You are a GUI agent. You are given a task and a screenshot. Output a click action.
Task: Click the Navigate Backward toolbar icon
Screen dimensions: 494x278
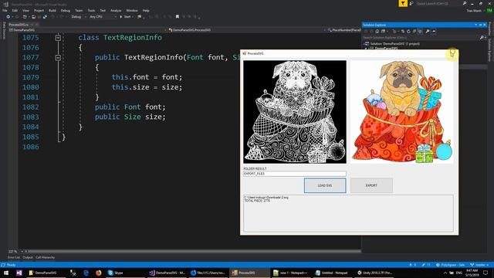pos(8,17)
